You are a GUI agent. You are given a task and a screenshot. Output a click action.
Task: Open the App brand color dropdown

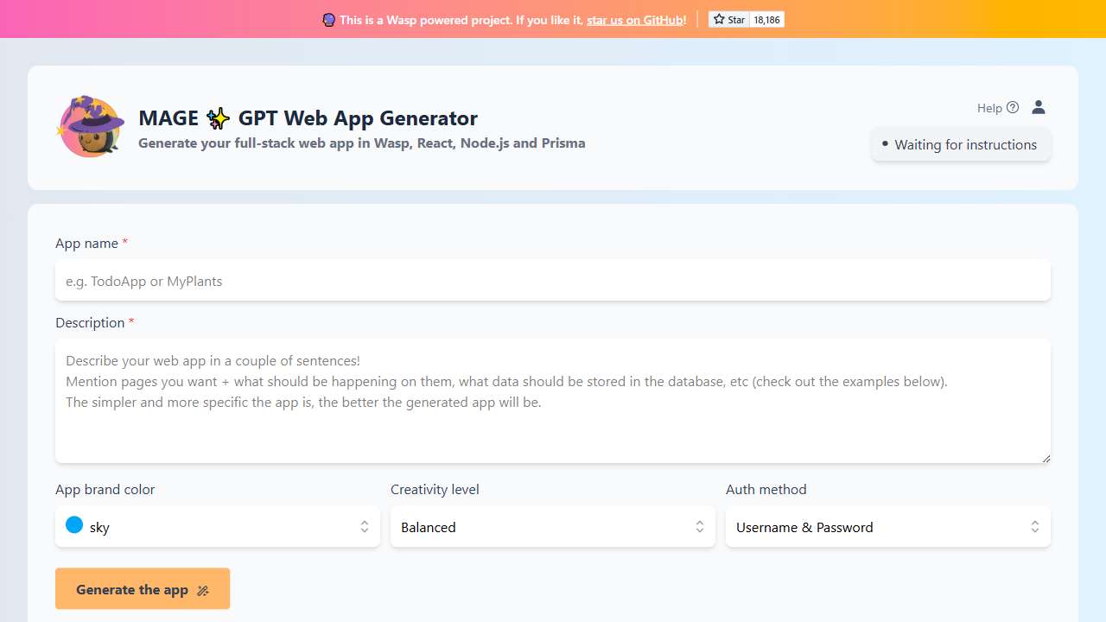[217, 527]
